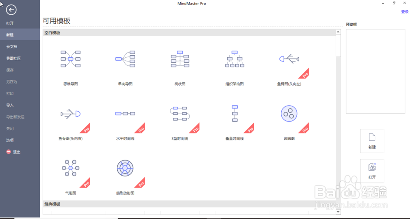Choose the 组织架构图 org chart template icon
This screenshot has width=410, height=219.
click(x=235, y=59)
